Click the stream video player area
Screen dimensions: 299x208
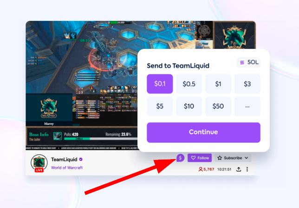coord(82,86)
